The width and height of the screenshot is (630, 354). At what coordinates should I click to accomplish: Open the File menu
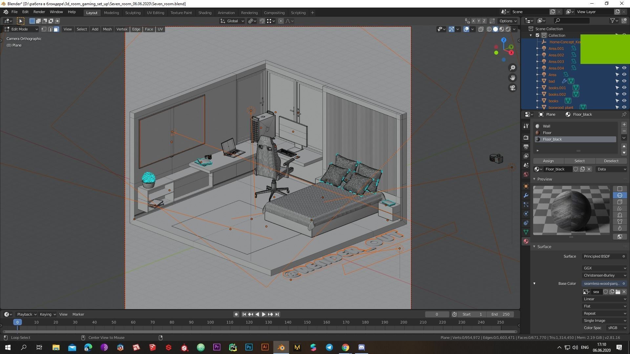tap(14, 12)
